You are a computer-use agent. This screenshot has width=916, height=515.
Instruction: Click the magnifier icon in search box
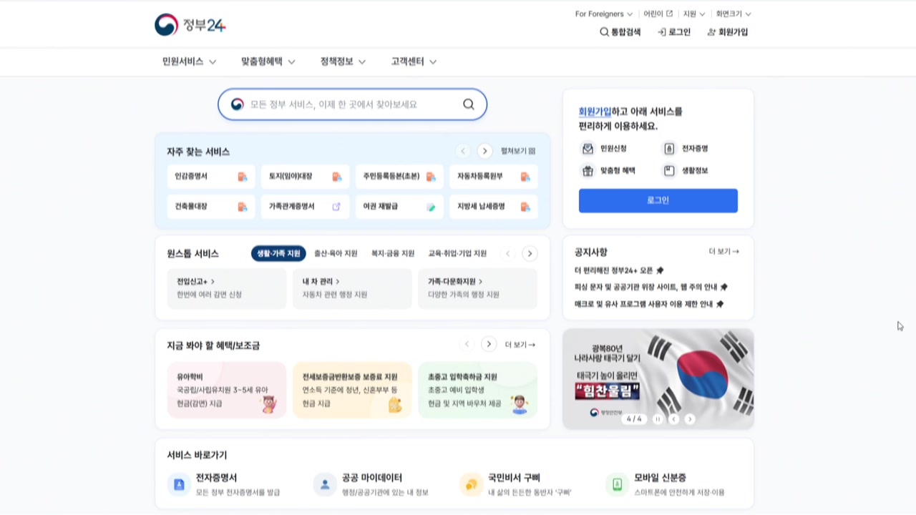tap(469, 104)
